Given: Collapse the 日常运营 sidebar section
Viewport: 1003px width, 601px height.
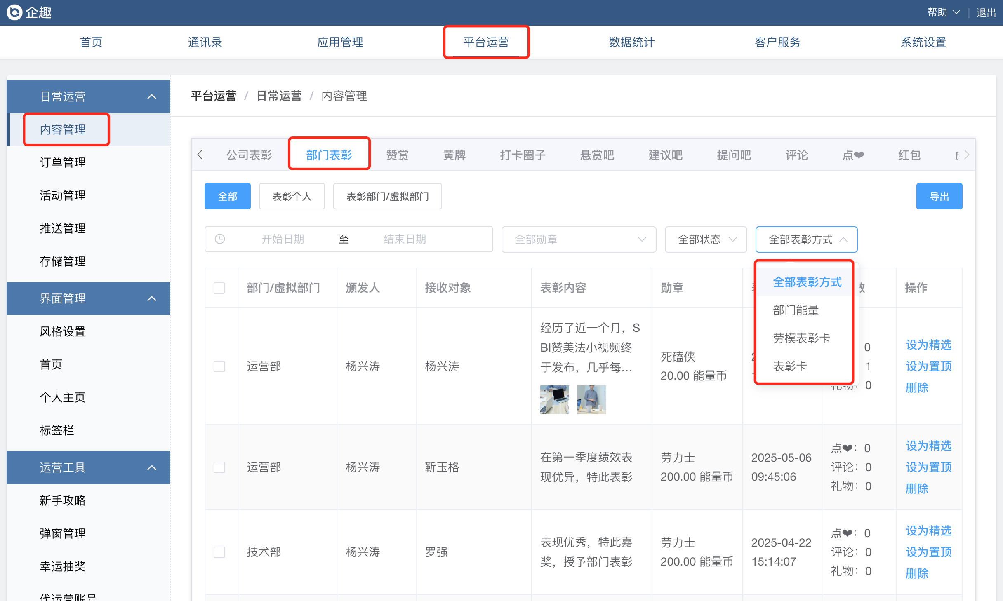Looking at the screenshot, I should pos(152,96).
